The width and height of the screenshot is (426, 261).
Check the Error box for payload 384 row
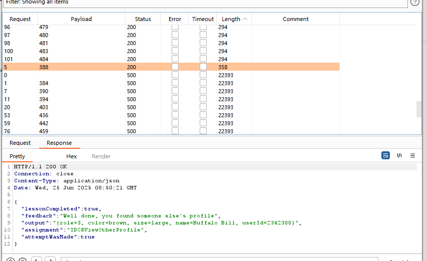[175, 83]
